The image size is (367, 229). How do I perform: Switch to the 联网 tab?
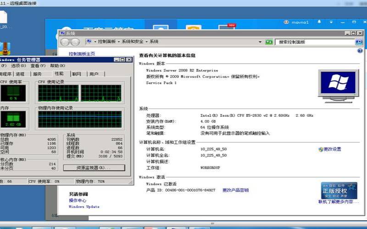coord(77,74)
